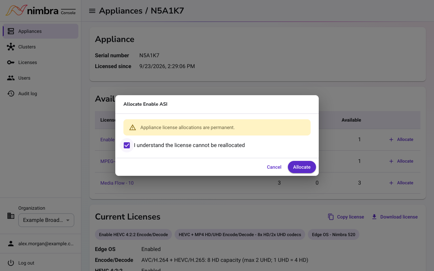Click the serial number value N5A1K7
The height and width of the screenshot is (271, 434).
149,56
